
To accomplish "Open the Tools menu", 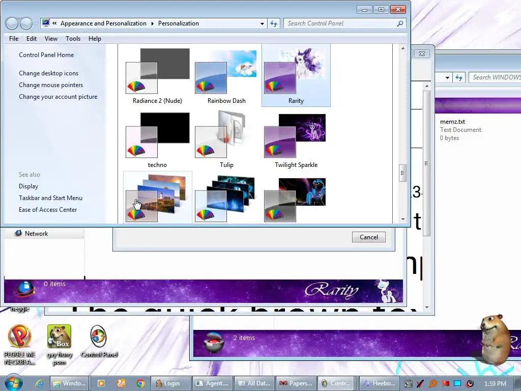I will click(73, 39).
